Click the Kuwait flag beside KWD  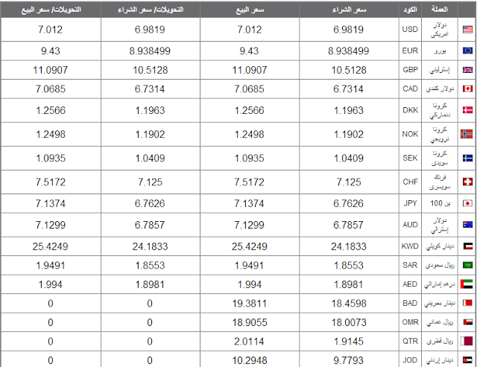[467, 246]
